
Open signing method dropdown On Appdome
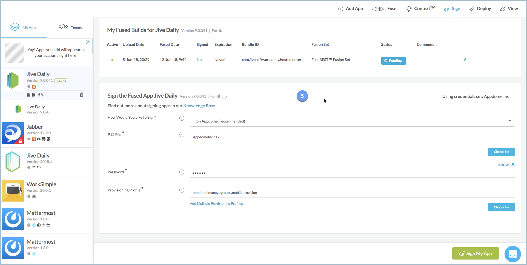[x=352, y=121]
